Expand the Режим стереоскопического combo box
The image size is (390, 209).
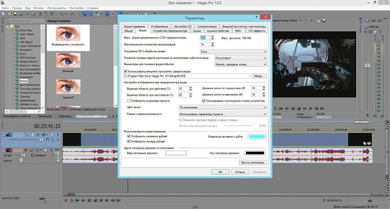coord(264,114)
